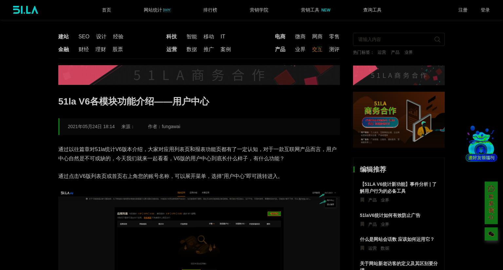Select the highlighted 交互 subcategory
This screenshot has height=270, width=503.
(317, 49)
